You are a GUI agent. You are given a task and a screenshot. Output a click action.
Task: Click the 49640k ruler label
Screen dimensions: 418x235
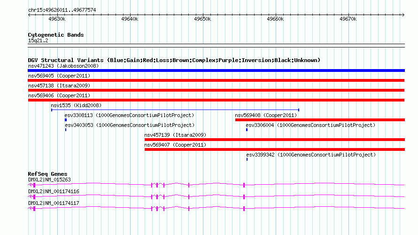[130, 19]
